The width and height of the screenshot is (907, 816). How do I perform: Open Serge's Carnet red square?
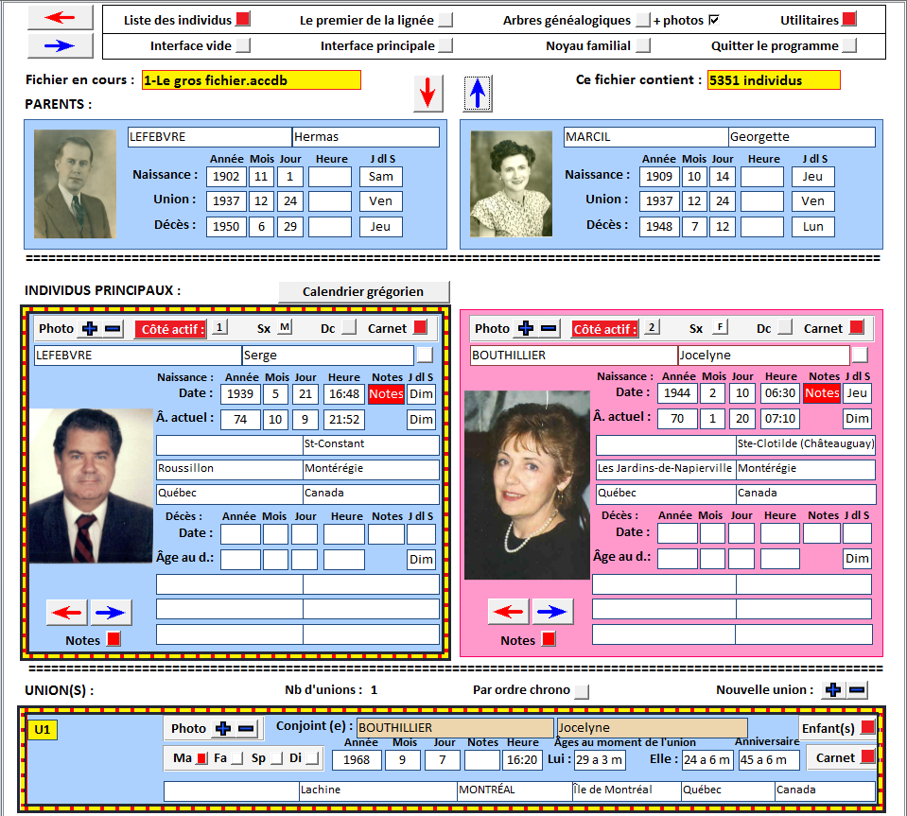tap(421, 327)
